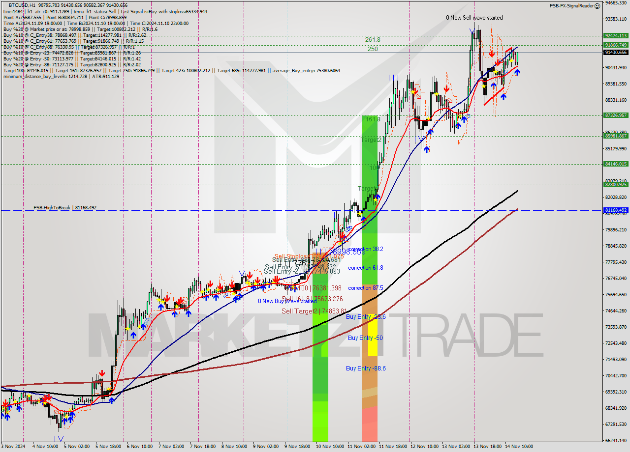Viewport: 630px width, 452px height.
Task: Click the '3 Nov 2024' time axis label
Action: [14, 447]
